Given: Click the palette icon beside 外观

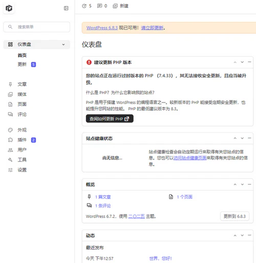Looking at the screenshot, I should click(x=10, y=130).
